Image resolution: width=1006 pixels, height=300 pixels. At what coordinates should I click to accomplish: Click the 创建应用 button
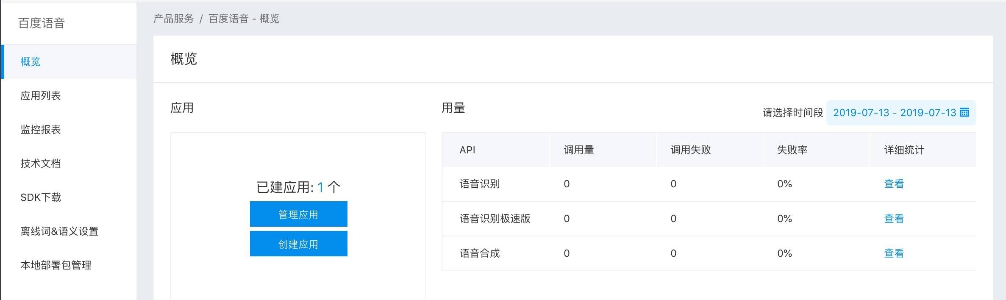tap(298, 244)
